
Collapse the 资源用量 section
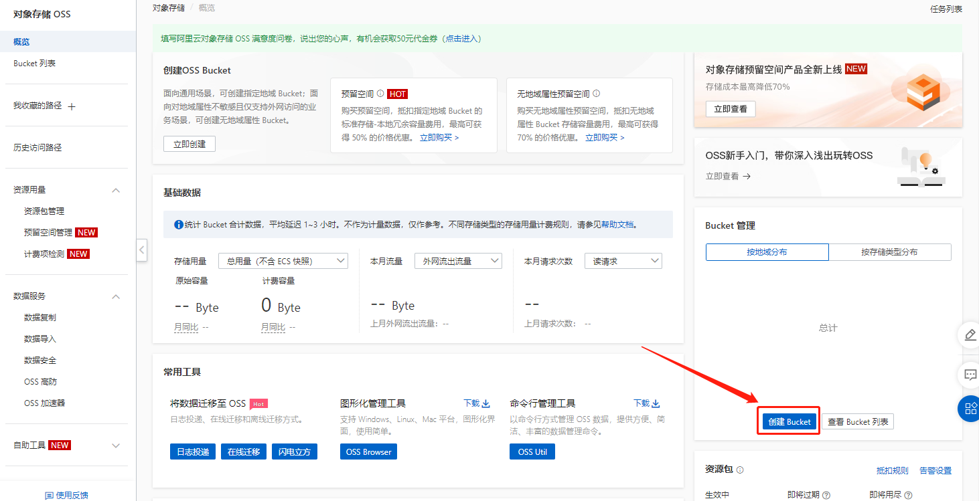(x=116, y=190)
